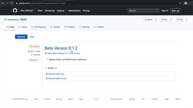This screenshot has height=108, width=193.
Task: Open the Pull requests tab
Action: (x=39, y=27)
